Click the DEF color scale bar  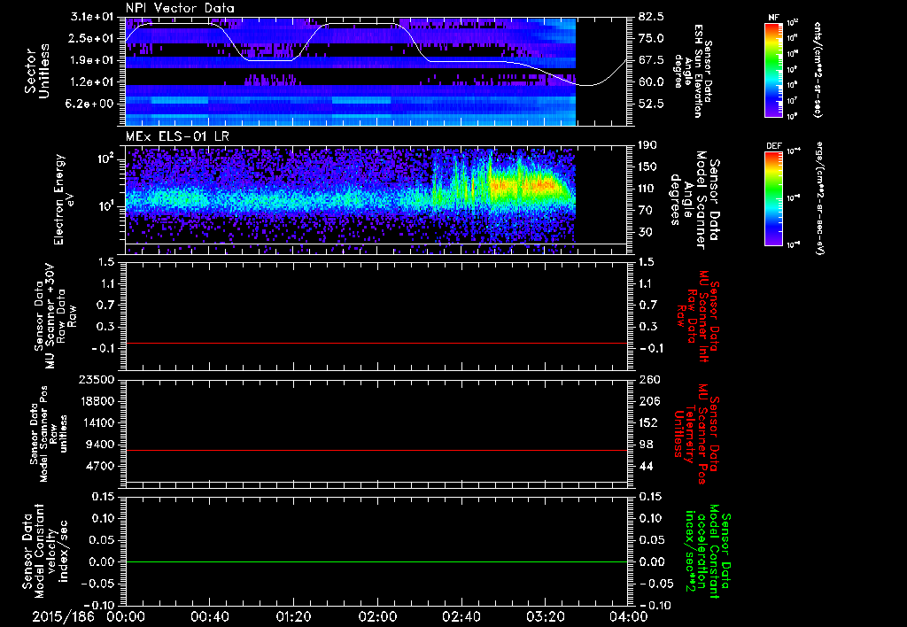pos(774,198)
